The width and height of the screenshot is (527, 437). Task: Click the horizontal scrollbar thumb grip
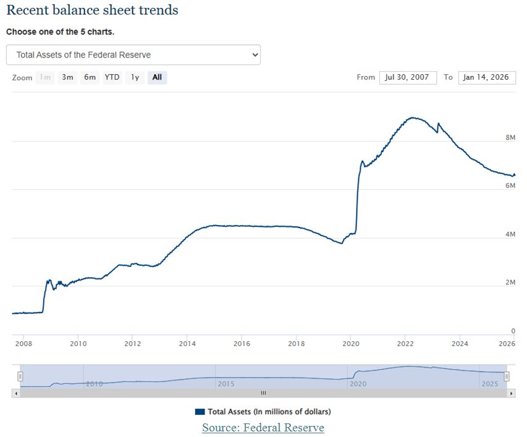[263, 393]
